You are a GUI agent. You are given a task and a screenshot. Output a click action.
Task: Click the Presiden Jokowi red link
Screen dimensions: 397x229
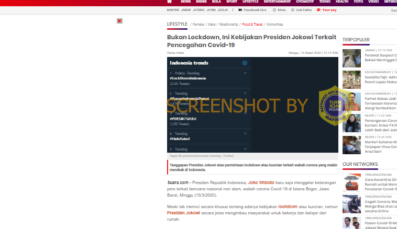tap(183, 213)
